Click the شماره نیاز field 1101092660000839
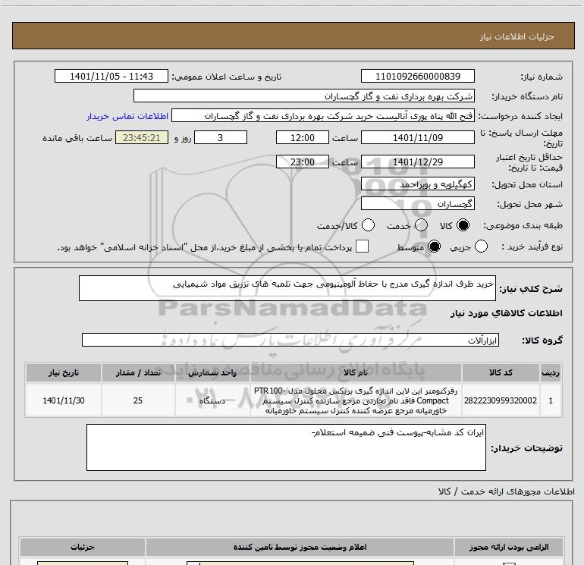 pos(417,77)
